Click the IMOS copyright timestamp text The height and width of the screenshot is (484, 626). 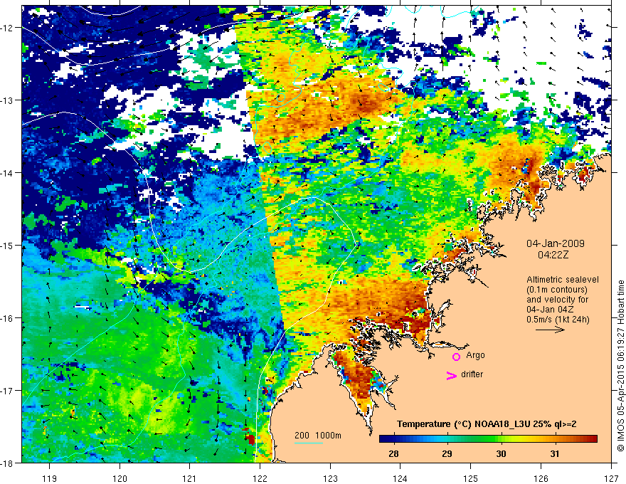(x=620, y=365)
